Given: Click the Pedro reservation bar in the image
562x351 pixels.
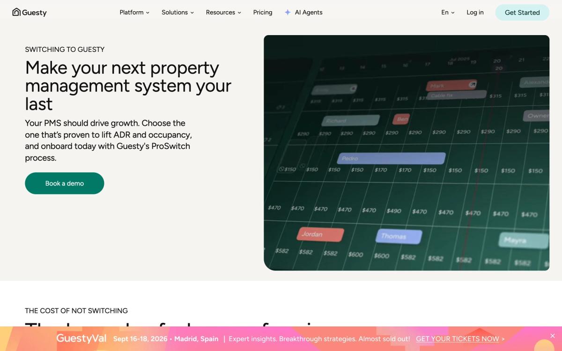Looking at the screenshot, I should 391,159.
